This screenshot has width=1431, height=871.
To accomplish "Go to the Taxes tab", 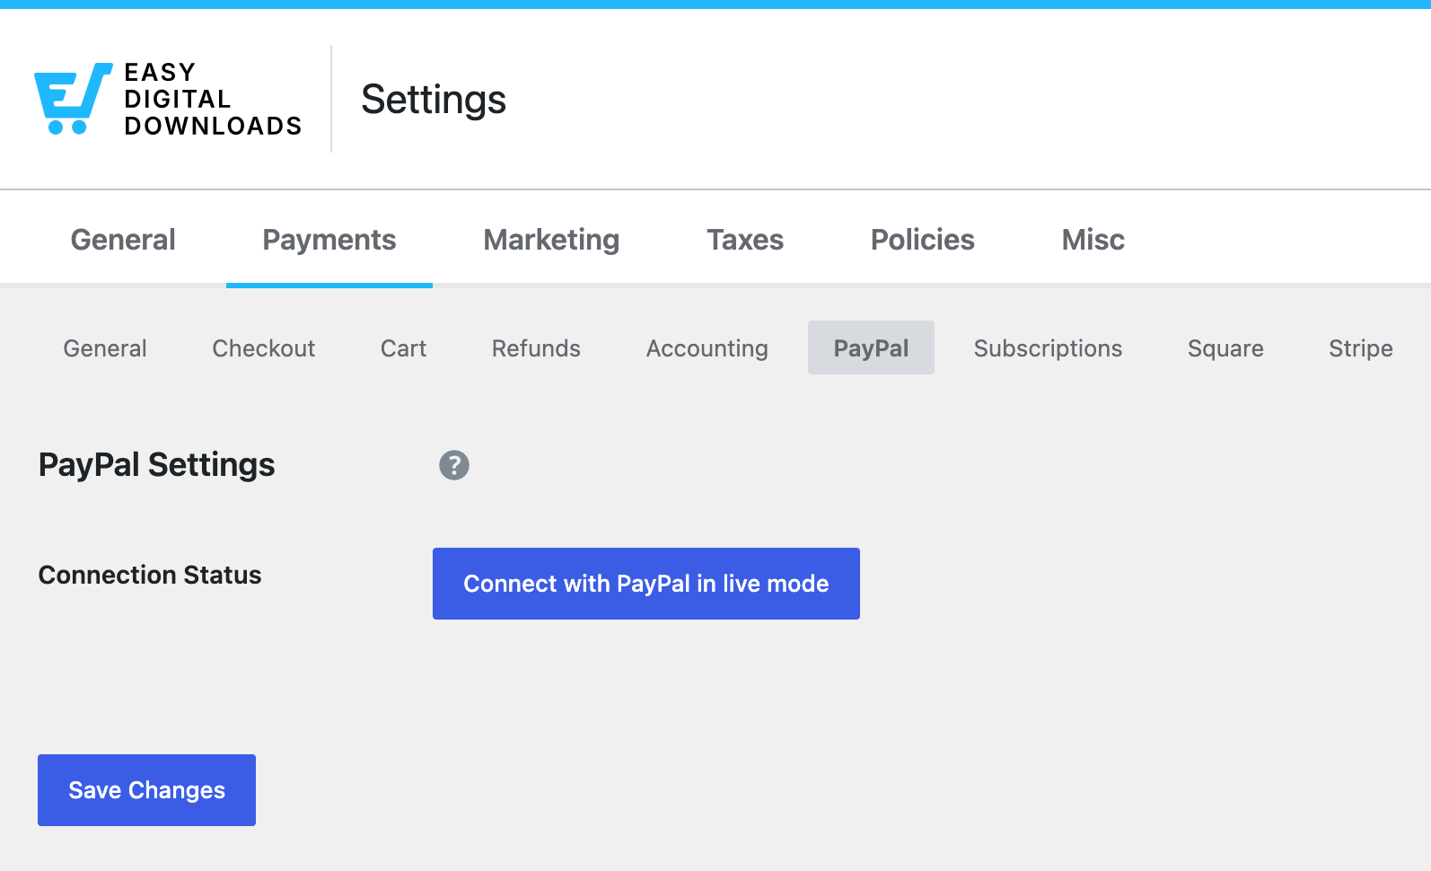I will coord(745,240).
